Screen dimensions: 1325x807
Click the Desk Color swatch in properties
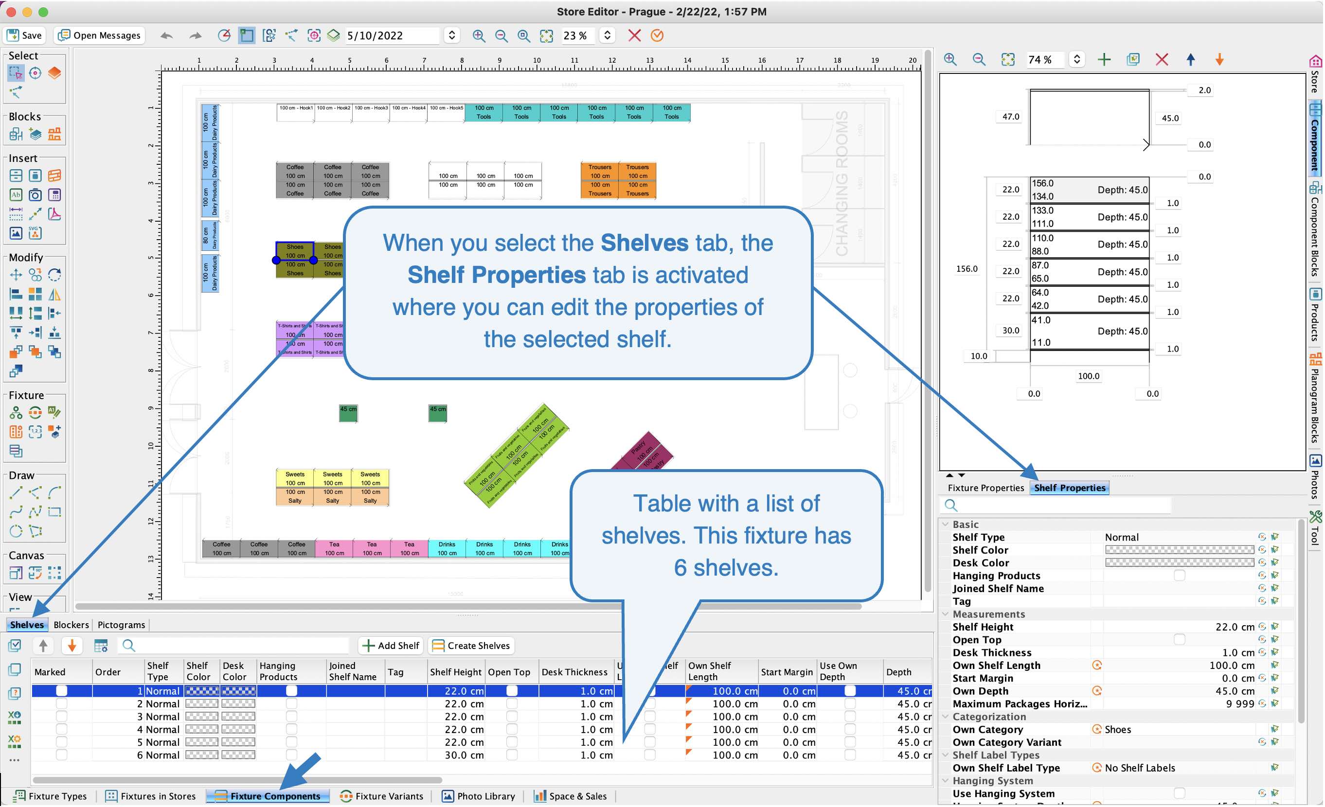coord(1179,562)
